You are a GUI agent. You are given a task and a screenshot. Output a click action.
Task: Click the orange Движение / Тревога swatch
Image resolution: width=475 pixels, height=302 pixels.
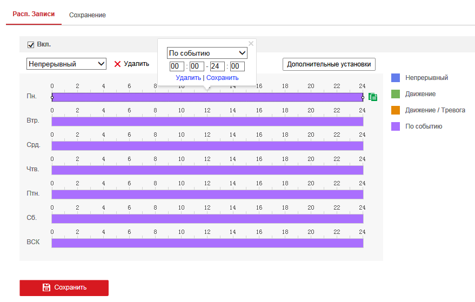[396, 110]
